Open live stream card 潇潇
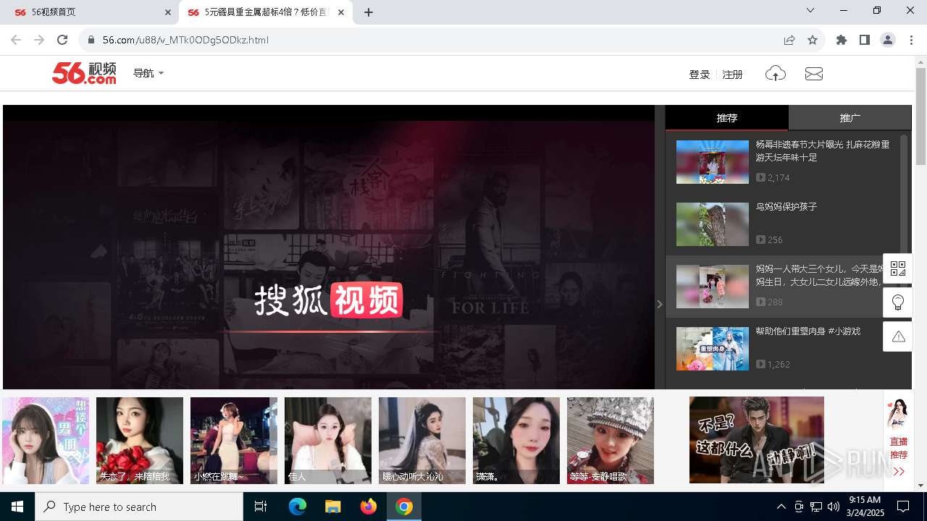 coord(516,441)
